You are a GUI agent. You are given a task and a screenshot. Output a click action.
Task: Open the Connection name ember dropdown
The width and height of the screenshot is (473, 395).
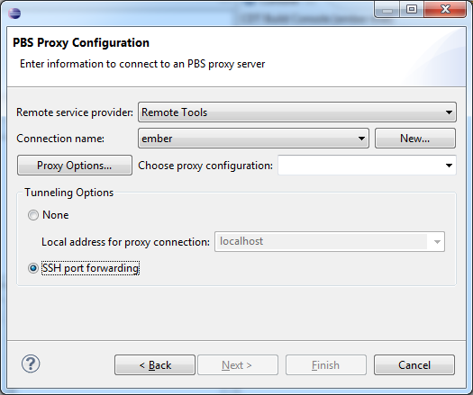coord(253,139)
